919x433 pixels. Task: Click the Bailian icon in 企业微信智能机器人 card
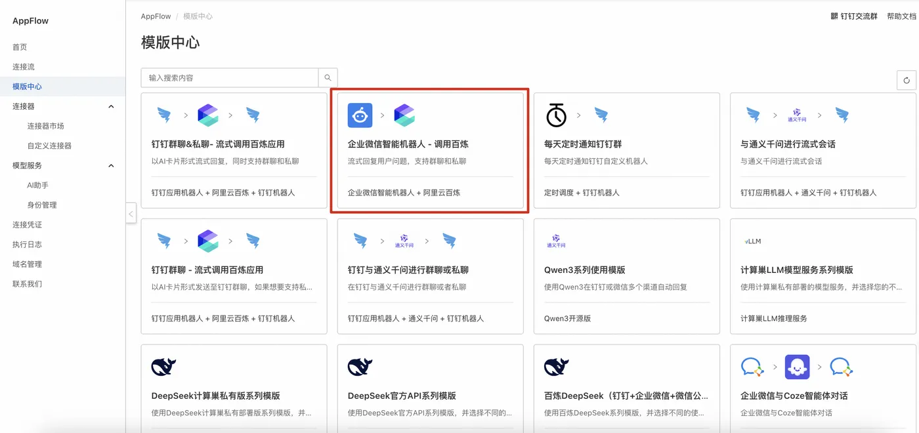[404, 115]
